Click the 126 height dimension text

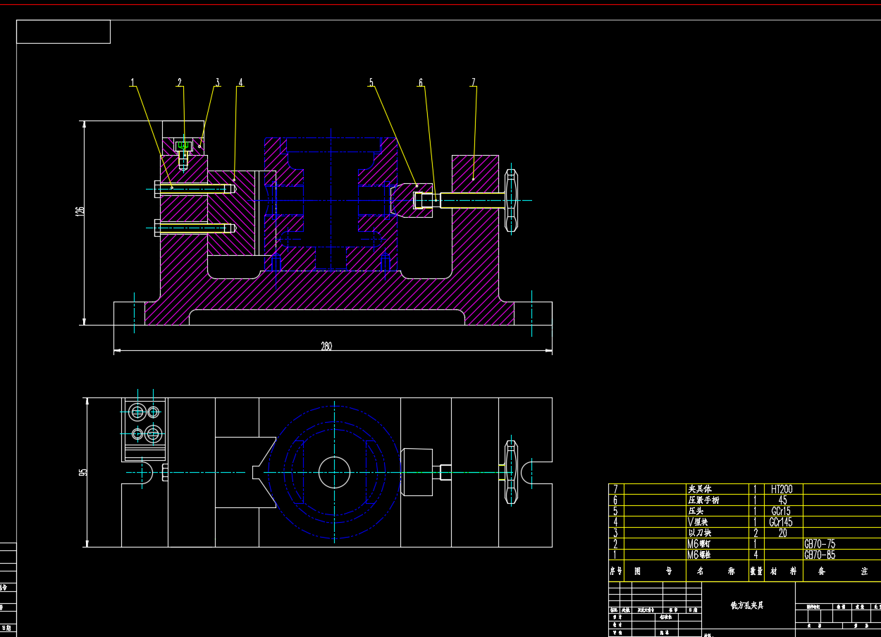[x=80, y=210]
